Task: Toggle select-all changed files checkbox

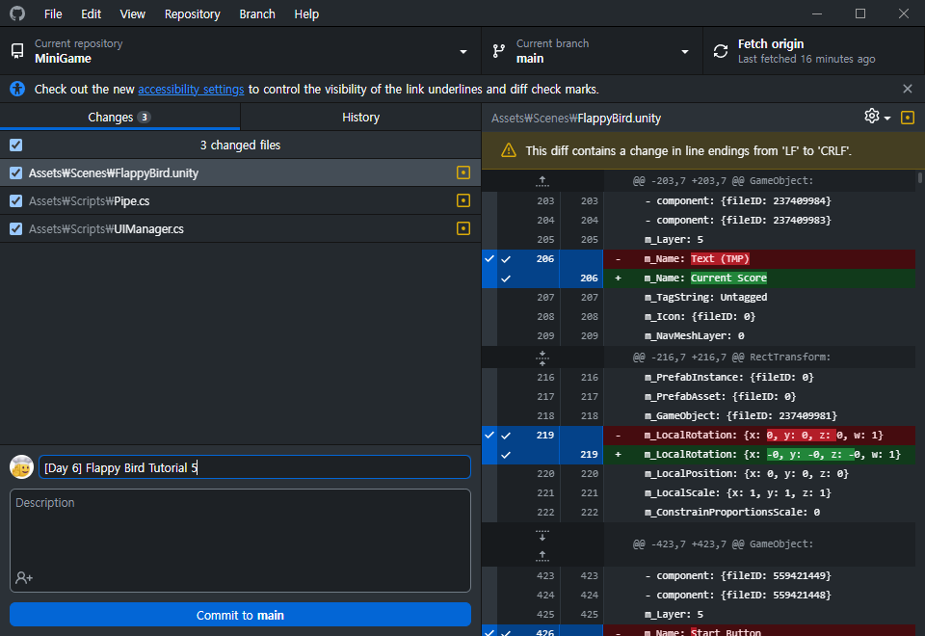Action: pos(16,145)
